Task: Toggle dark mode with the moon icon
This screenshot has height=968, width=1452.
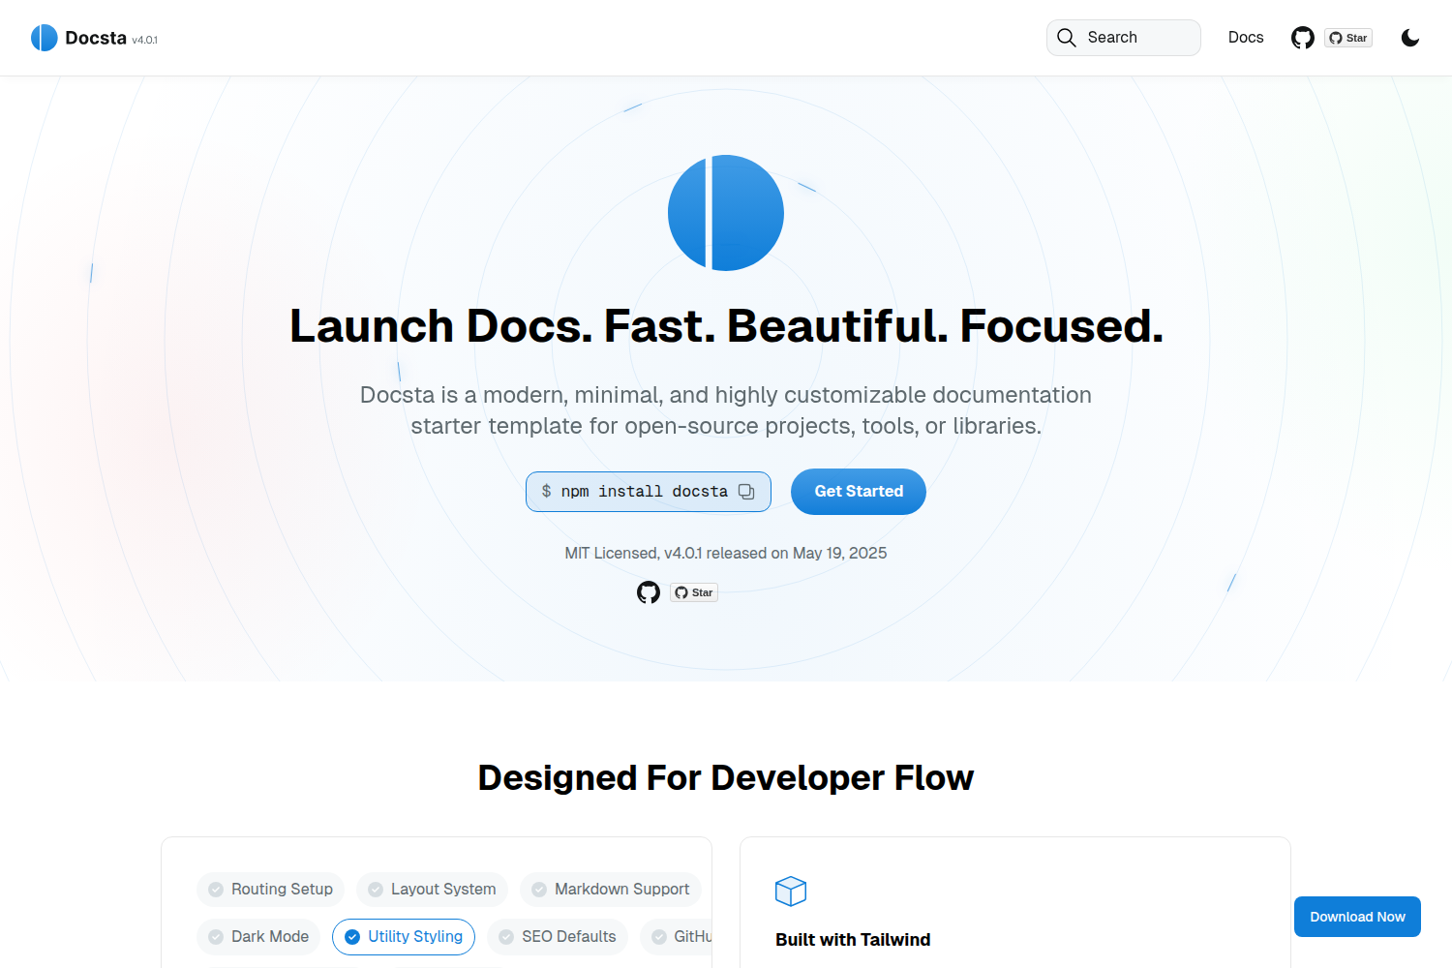Action: (x=1410, y=38)
